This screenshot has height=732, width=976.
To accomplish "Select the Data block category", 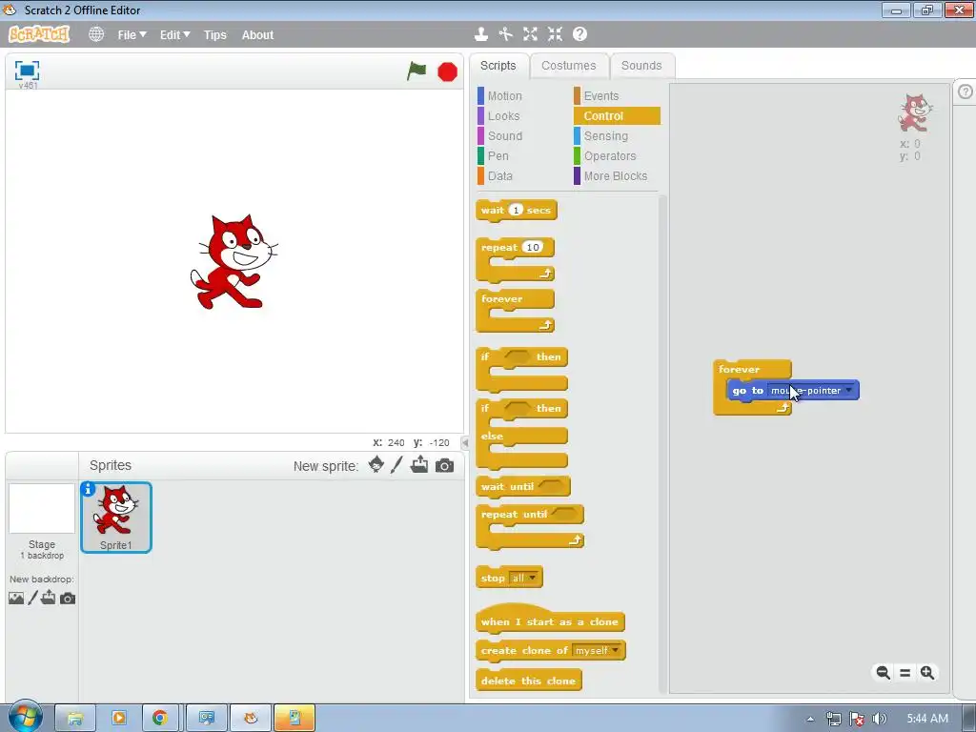I will coord(499,175).
